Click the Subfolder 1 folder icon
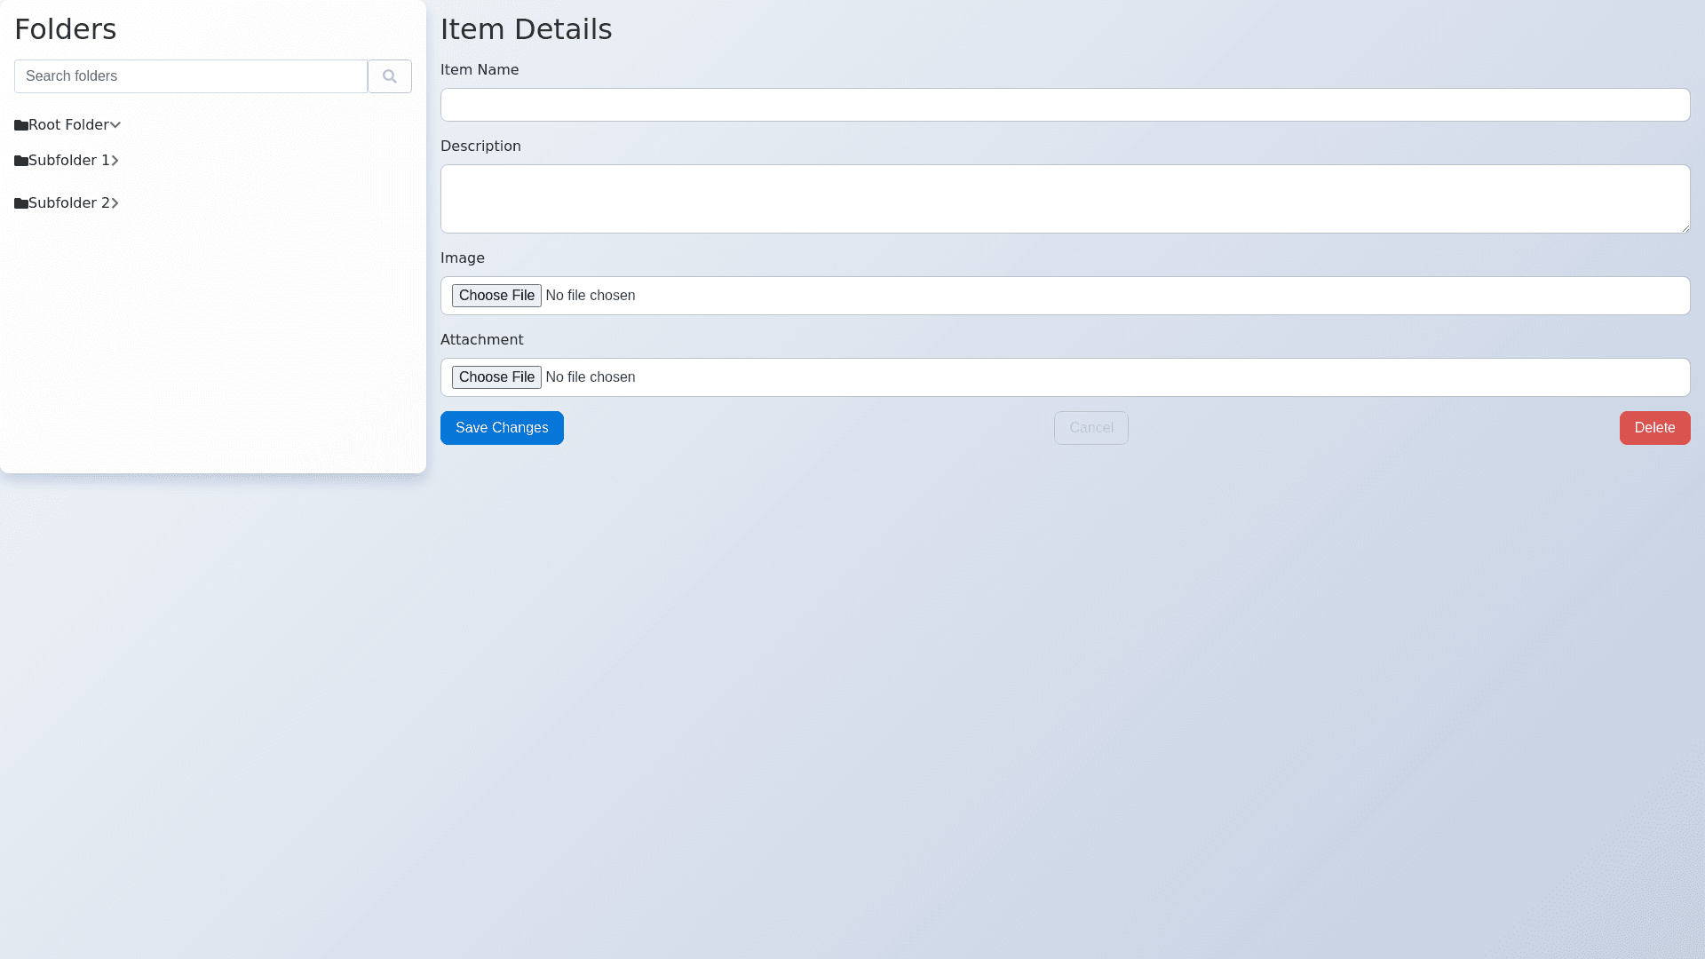The image size is (1705, 959). 21,161
